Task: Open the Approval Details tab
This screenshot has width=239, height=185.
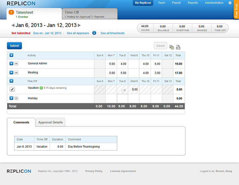Action: [x=50, y=122]
